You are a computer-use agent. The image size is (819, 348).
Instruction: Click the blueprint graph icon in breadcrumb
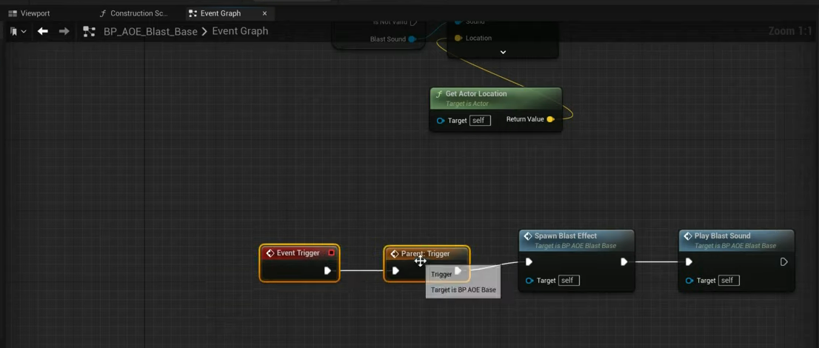pyautogui.click(x=89, y=31)
